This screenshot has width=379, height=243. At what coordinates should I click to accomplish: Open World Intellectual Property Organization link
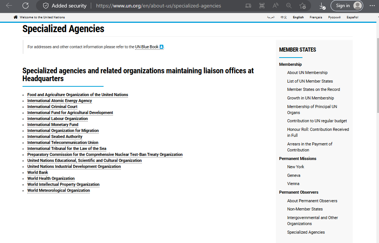63,184
